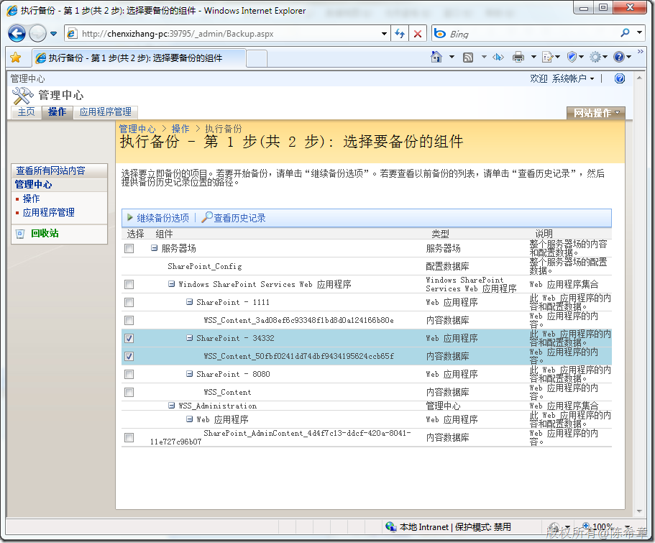Click the Favorites star icon
The height and width of the screenshot is (543, 655).
[x=16, y=58]
